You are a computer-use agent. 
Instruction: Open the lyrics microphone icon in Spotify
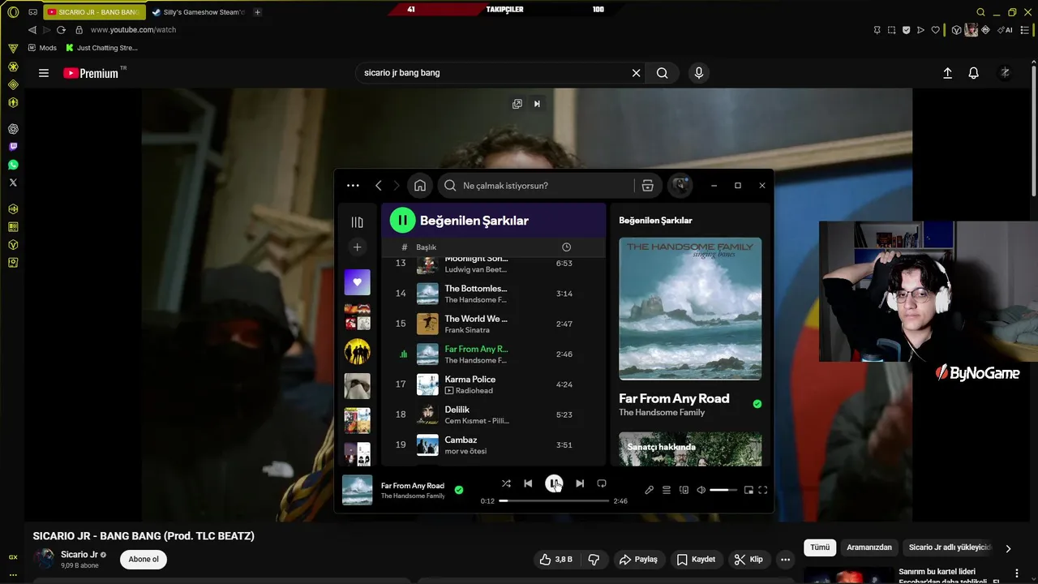(649, 490)
